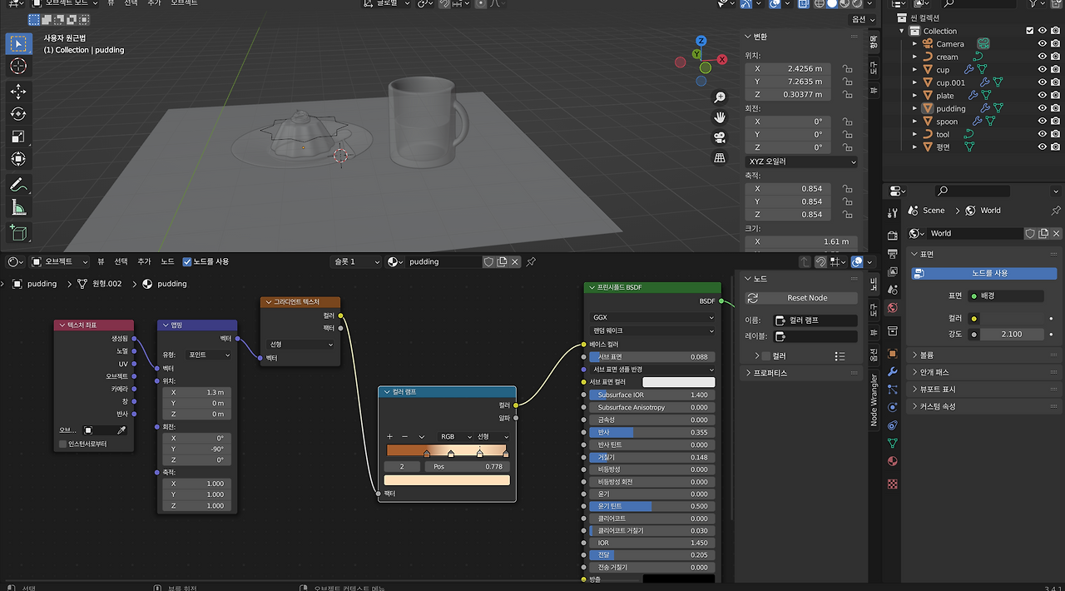Toggle visibility of pudding in outliner
The image size is (1065, 591).
1043,108
